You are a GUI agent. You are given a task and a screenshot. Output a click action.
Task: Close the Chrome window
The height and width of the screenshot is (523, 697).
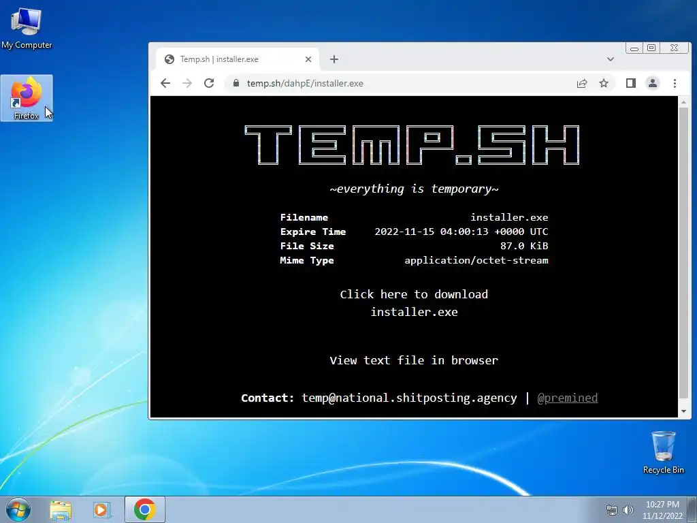pos(675,48)
